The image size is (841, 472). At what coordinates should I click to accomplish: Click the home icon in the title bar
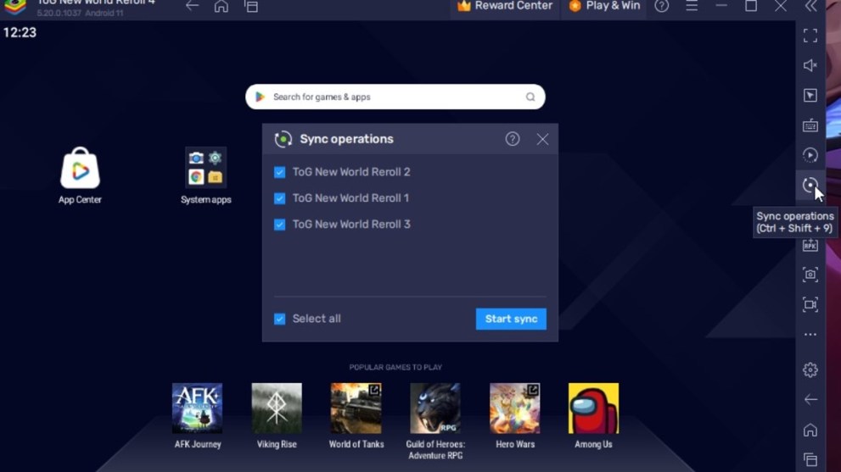(x=221, y=7)
